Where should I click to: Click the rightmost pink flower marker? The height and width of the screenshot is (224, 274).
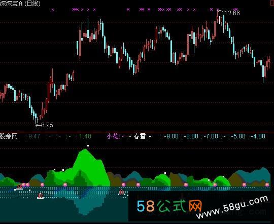click(x=267, y=184)
